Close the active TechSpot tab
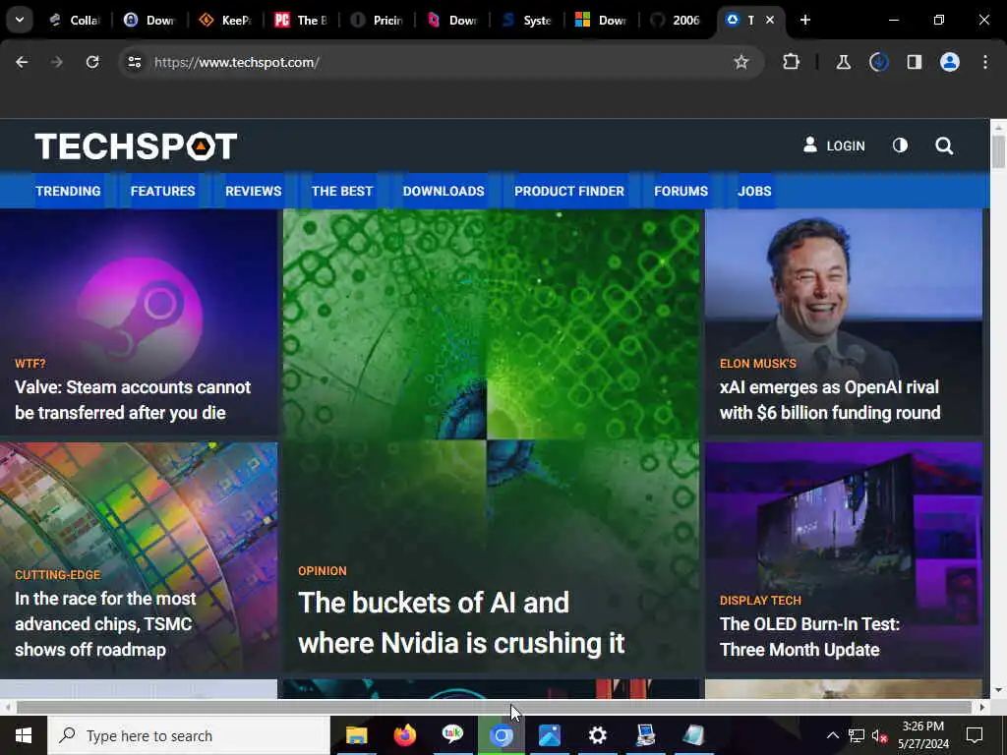 [769, 20]
